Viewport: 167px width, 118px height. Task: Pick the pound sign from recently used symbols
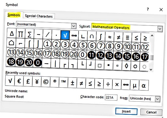click(28, 81)
